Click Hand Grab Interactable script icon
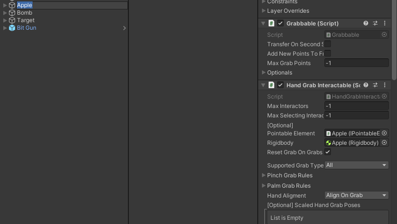This screenshot has height=224, width=397. point(271,85)
